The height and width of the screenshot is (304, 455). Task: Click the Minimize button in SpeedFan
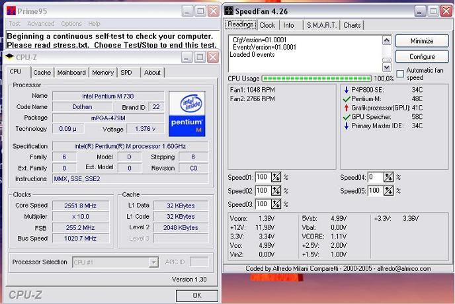(x=422, y=41)
